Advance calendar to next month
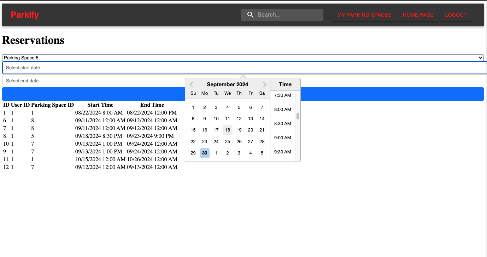 pos(264,84)
